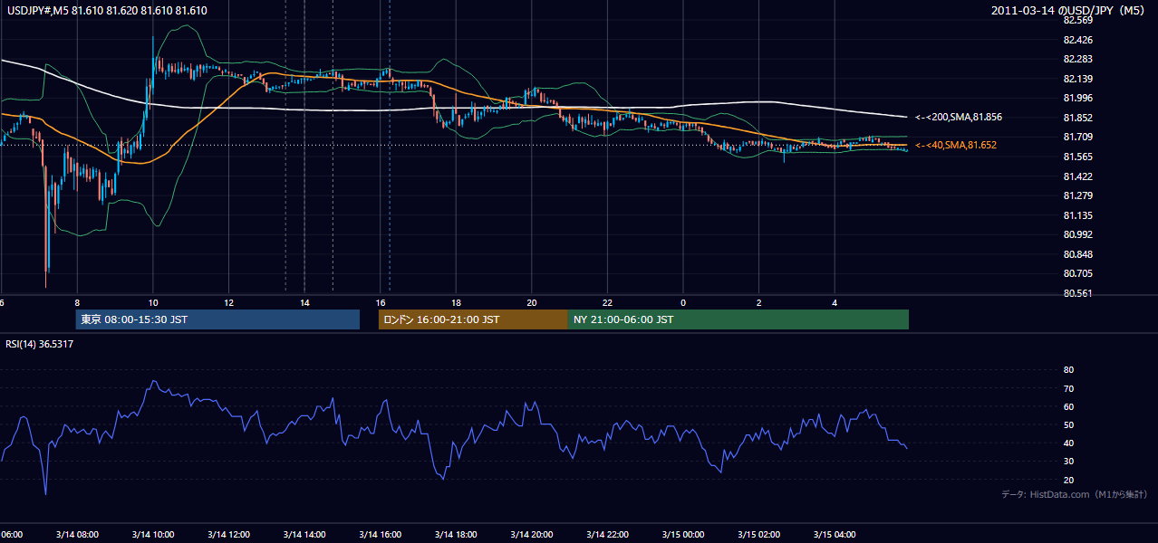Click the NY 21:00-06:00 JST session bar

tap(738, 319)
